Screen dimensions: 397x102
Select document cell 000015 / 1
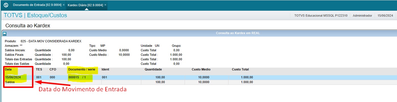pyautogui.click(x=77, y=77)
